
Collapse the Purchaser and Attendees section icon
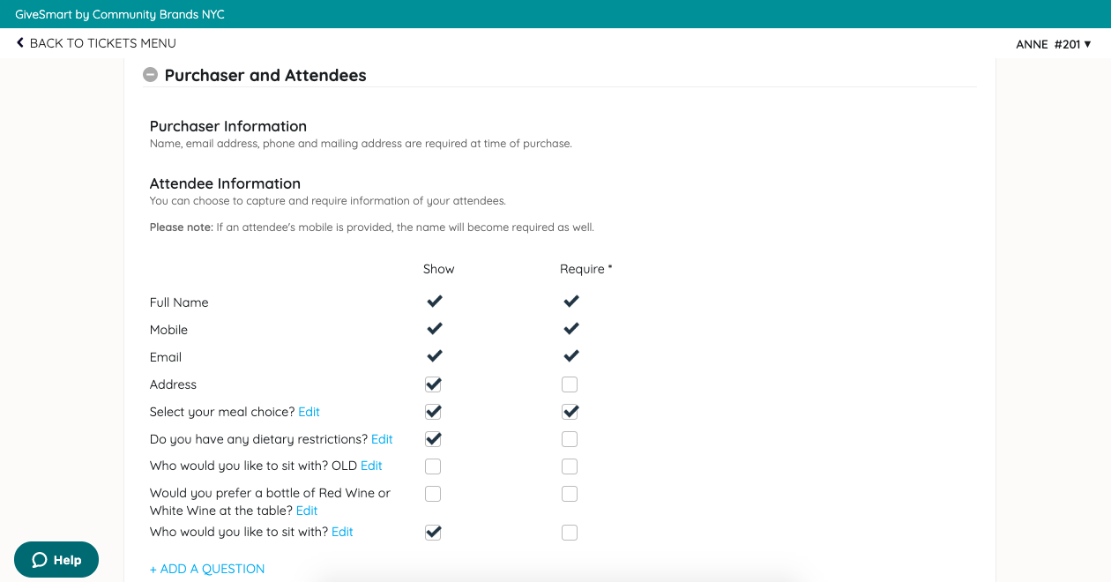pos(151,75)
